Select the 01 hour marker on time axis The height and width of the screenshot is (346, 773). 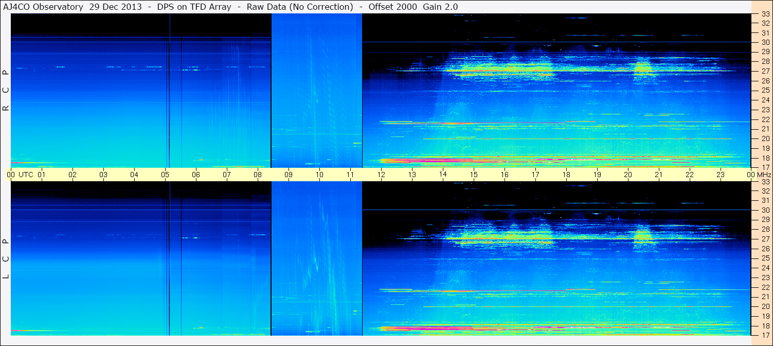[42, 175]
